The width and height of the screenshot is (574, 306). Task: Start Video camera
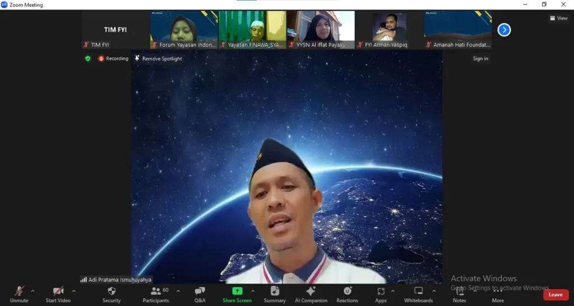tap(58, 295)
